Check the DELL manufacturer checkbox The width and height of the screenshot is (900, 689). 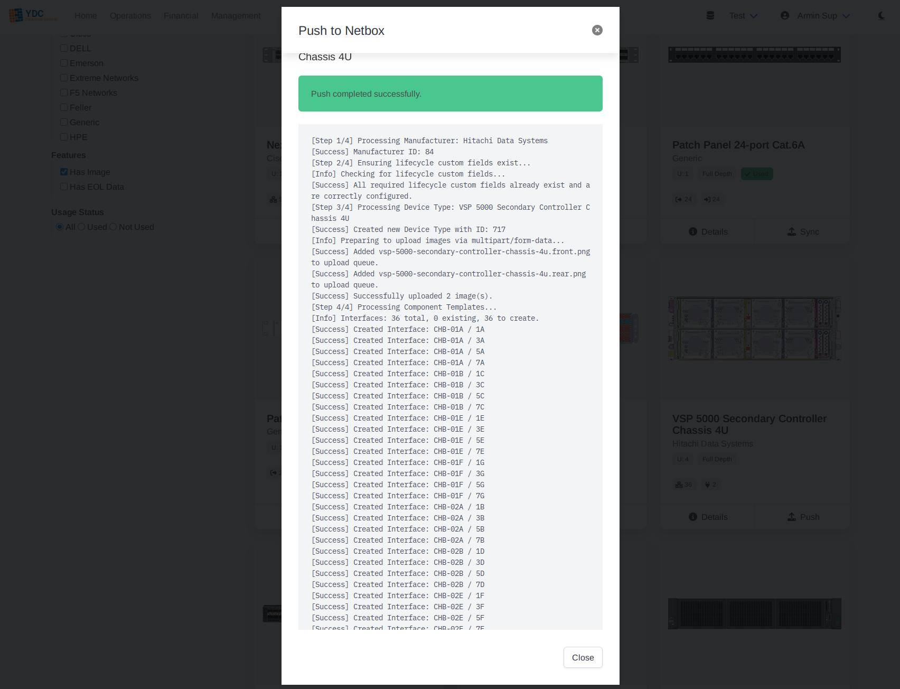[64, 48]
